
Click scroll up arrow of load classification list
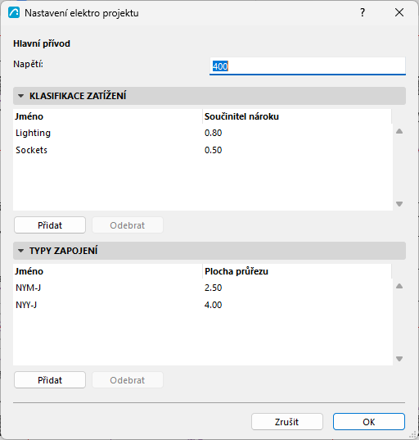tap(399, 131)
